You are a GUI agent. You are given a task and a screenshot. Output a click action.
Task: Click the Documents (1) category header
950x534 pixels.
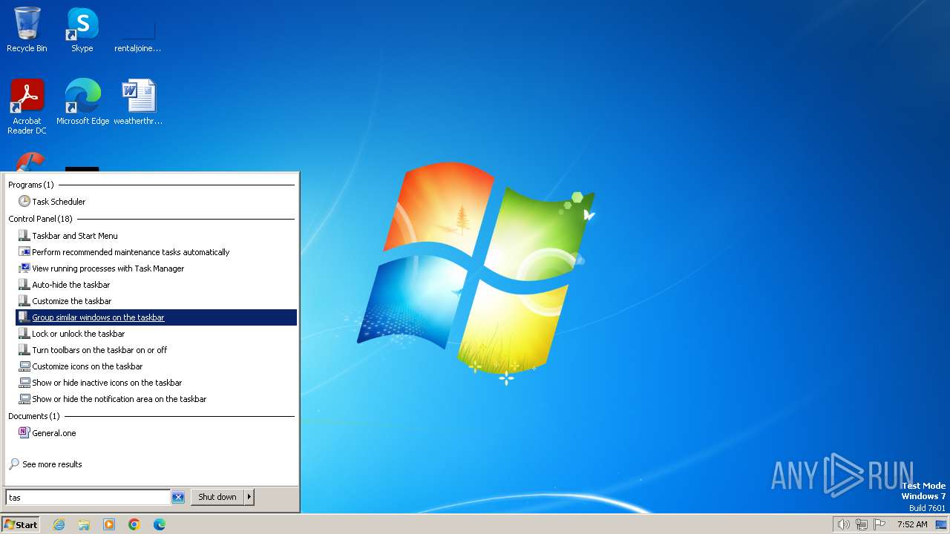pos(34,416)
